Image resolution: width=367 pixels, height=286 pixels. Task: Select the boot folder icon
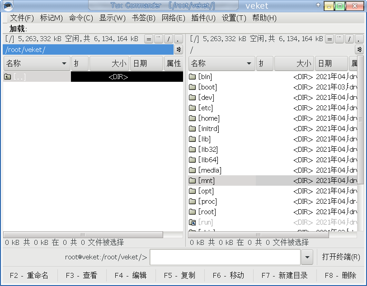[192, 87]
